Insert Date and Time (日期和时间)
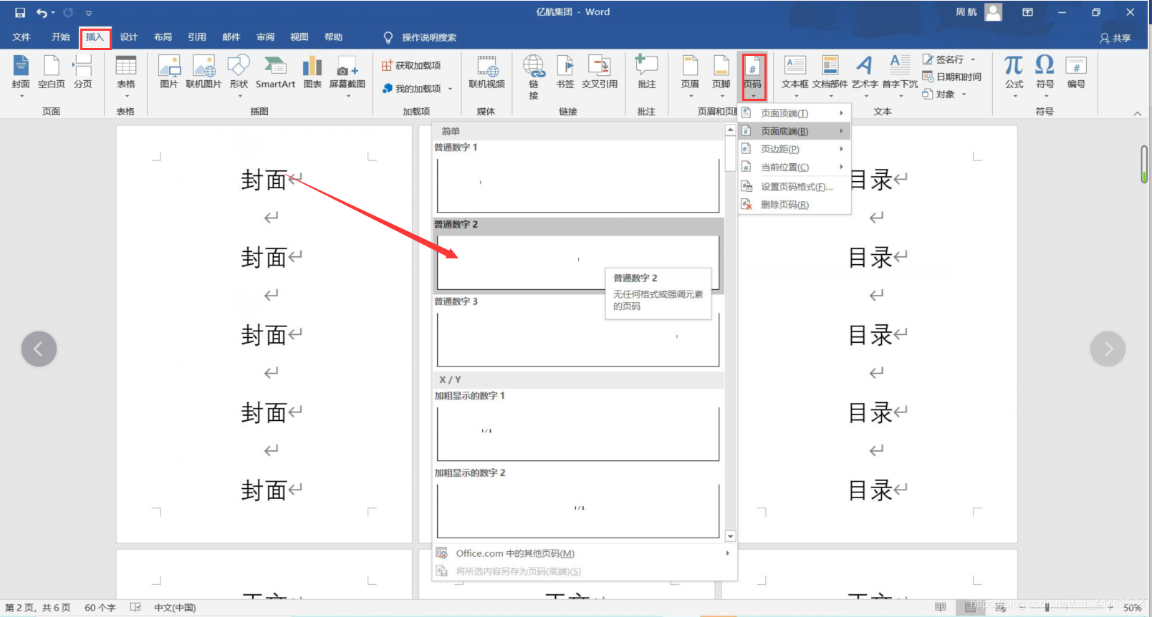 pyautogui.click(x=951, y=77)
